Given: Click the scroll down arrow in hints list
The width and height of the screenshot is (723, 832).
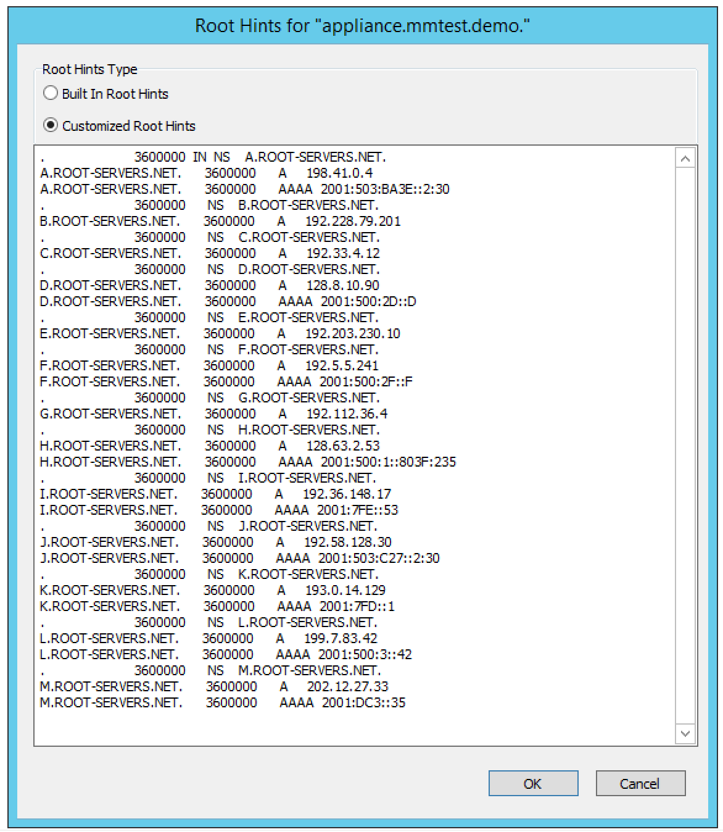Looking at the screenshot, I should (685, 733).
